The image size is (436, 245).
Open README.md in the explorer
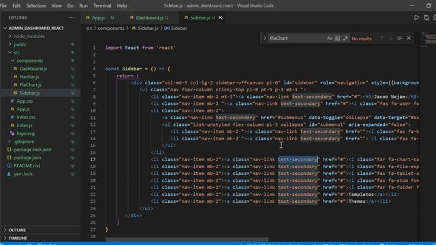[27, 165]
